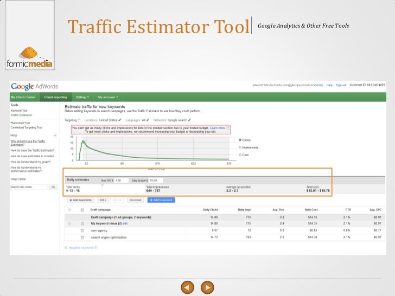Image resolution: width=395 pixels, height=296 pixels.
Task: Open 'How do I use the Traffic Estimator?'
Action: (33, 151)
